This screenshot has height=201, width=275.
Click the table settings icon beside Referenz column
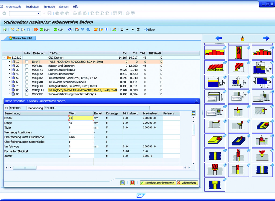(x=193, y=113)
